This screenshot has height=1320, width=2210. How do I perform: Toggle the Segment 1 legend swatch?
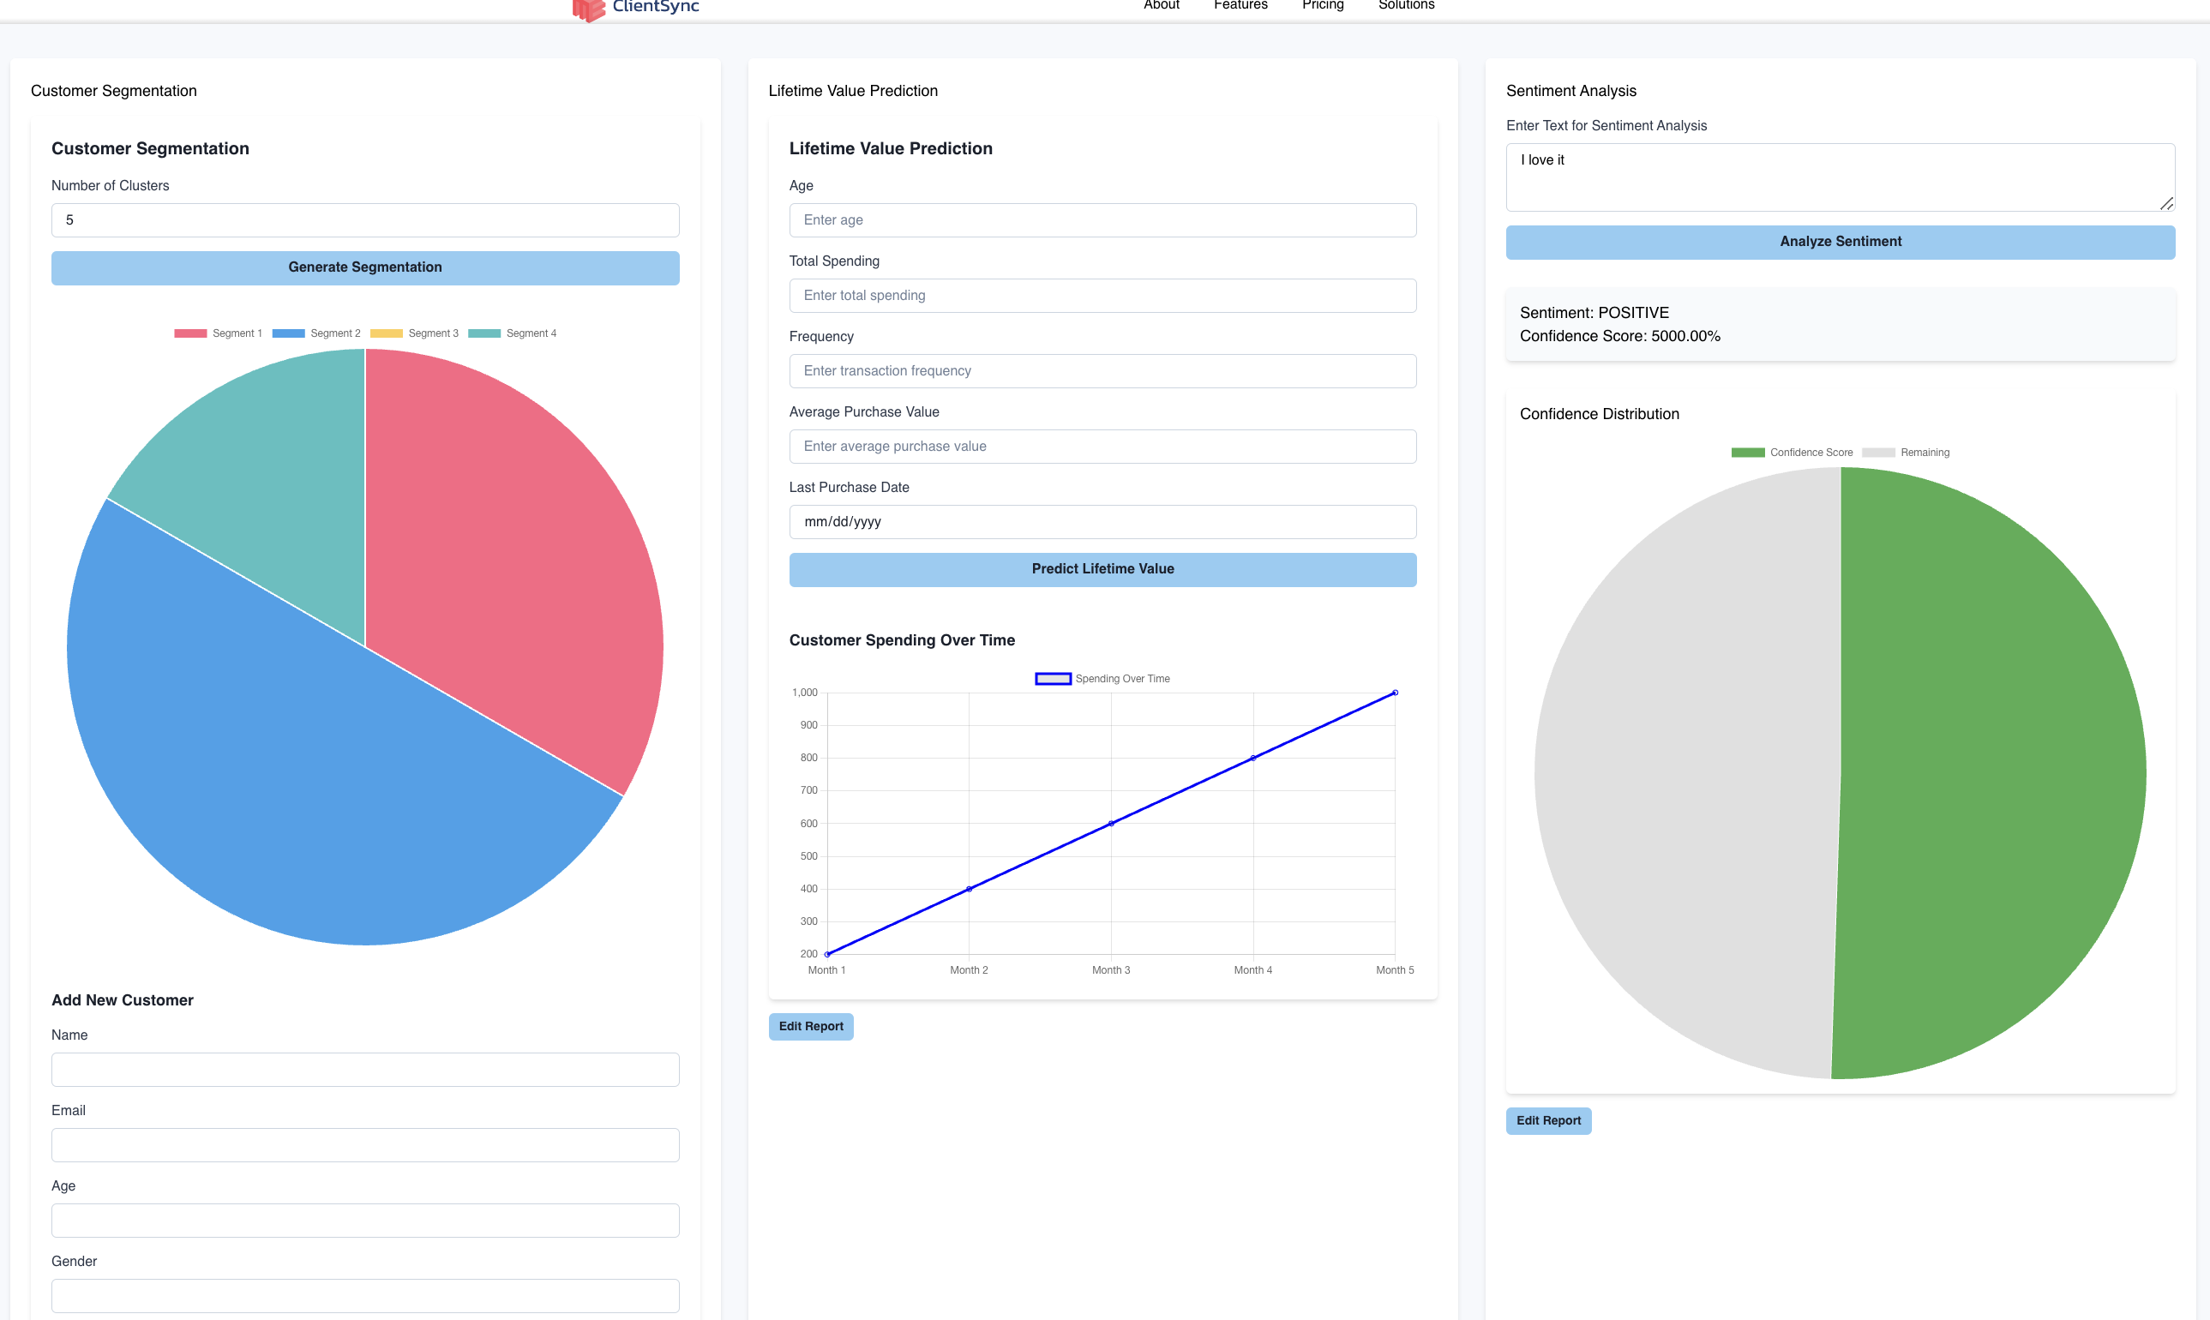190,333
